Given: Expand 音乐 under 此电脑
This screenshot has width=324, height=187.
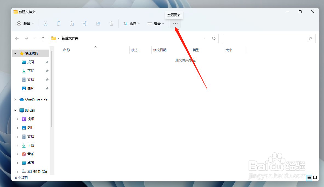Looking at the screenshot, I should pos(17,154).
